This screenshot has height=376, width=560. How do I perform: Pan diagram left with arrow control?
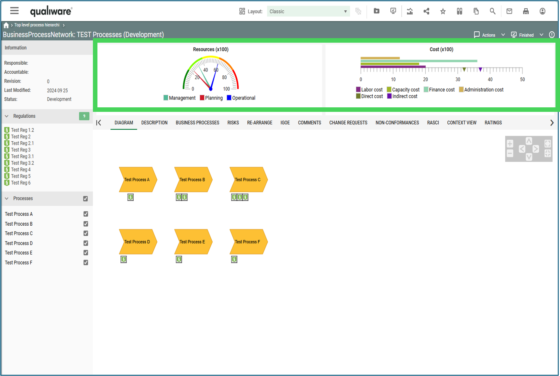(522, 149)
